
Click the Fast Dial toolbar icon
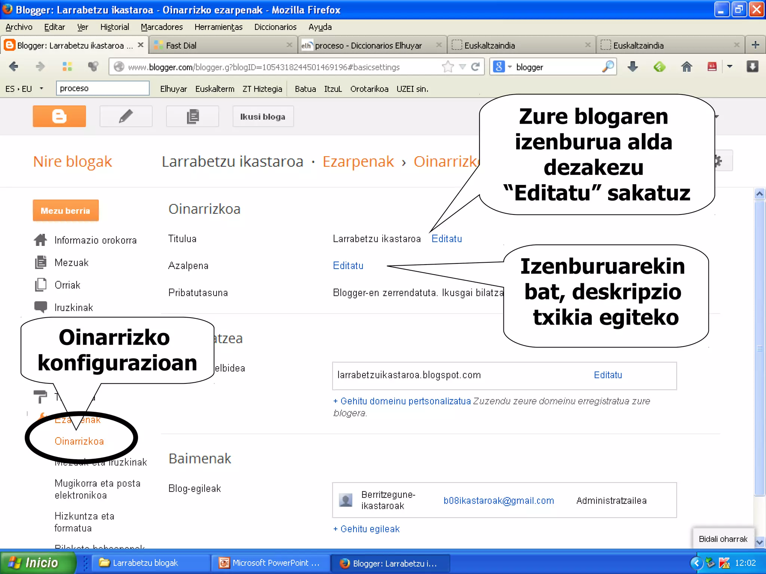(67, 67)
